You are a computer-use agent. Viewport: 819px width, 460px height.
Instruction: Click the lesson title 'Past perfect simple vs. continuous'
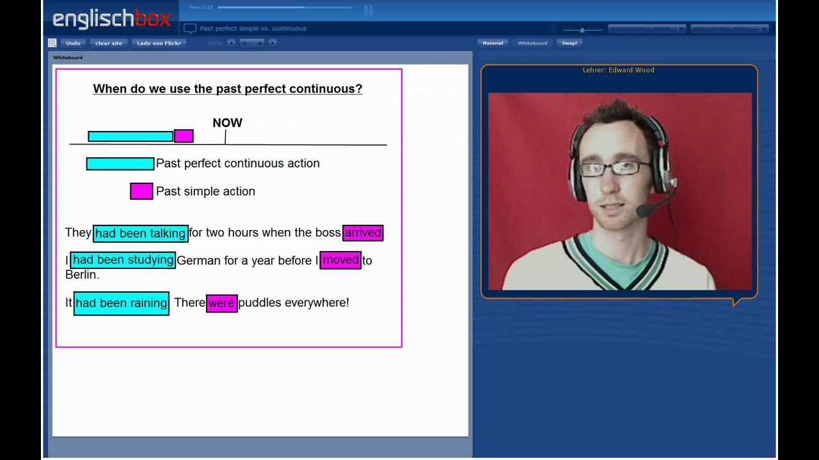click(253, 29)
